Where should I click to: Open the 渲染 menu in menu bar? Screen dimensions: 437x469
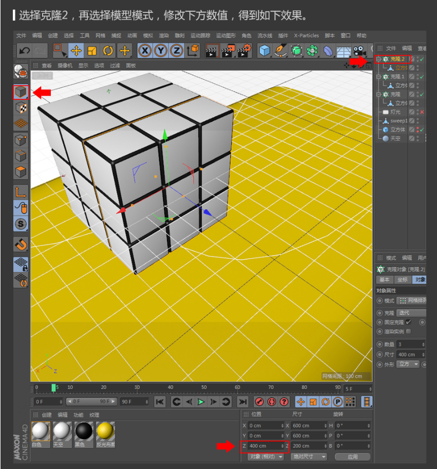[x=163, y=35]
